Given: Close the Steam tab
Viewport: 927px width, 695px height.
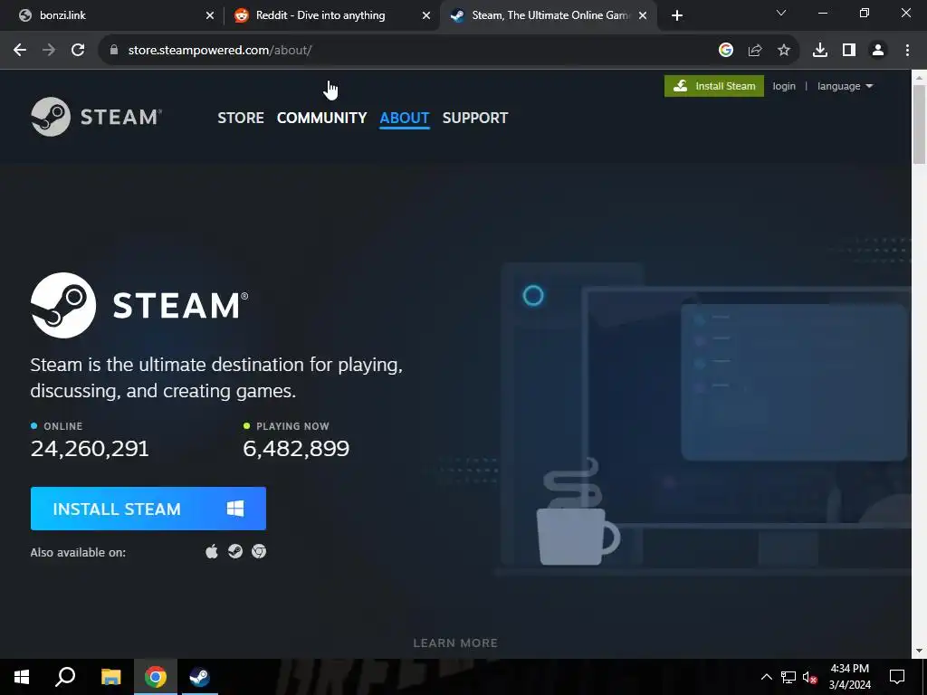Looking at the screenshot, I should pos(643,15).
